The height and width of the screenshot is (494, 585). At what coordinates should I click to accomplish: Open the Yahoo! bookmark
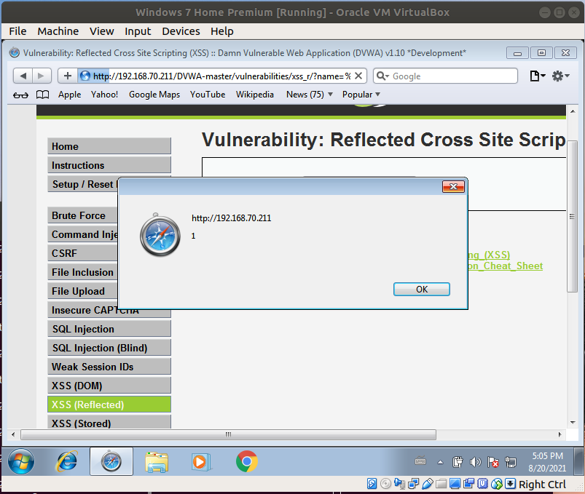click(104, 95)
